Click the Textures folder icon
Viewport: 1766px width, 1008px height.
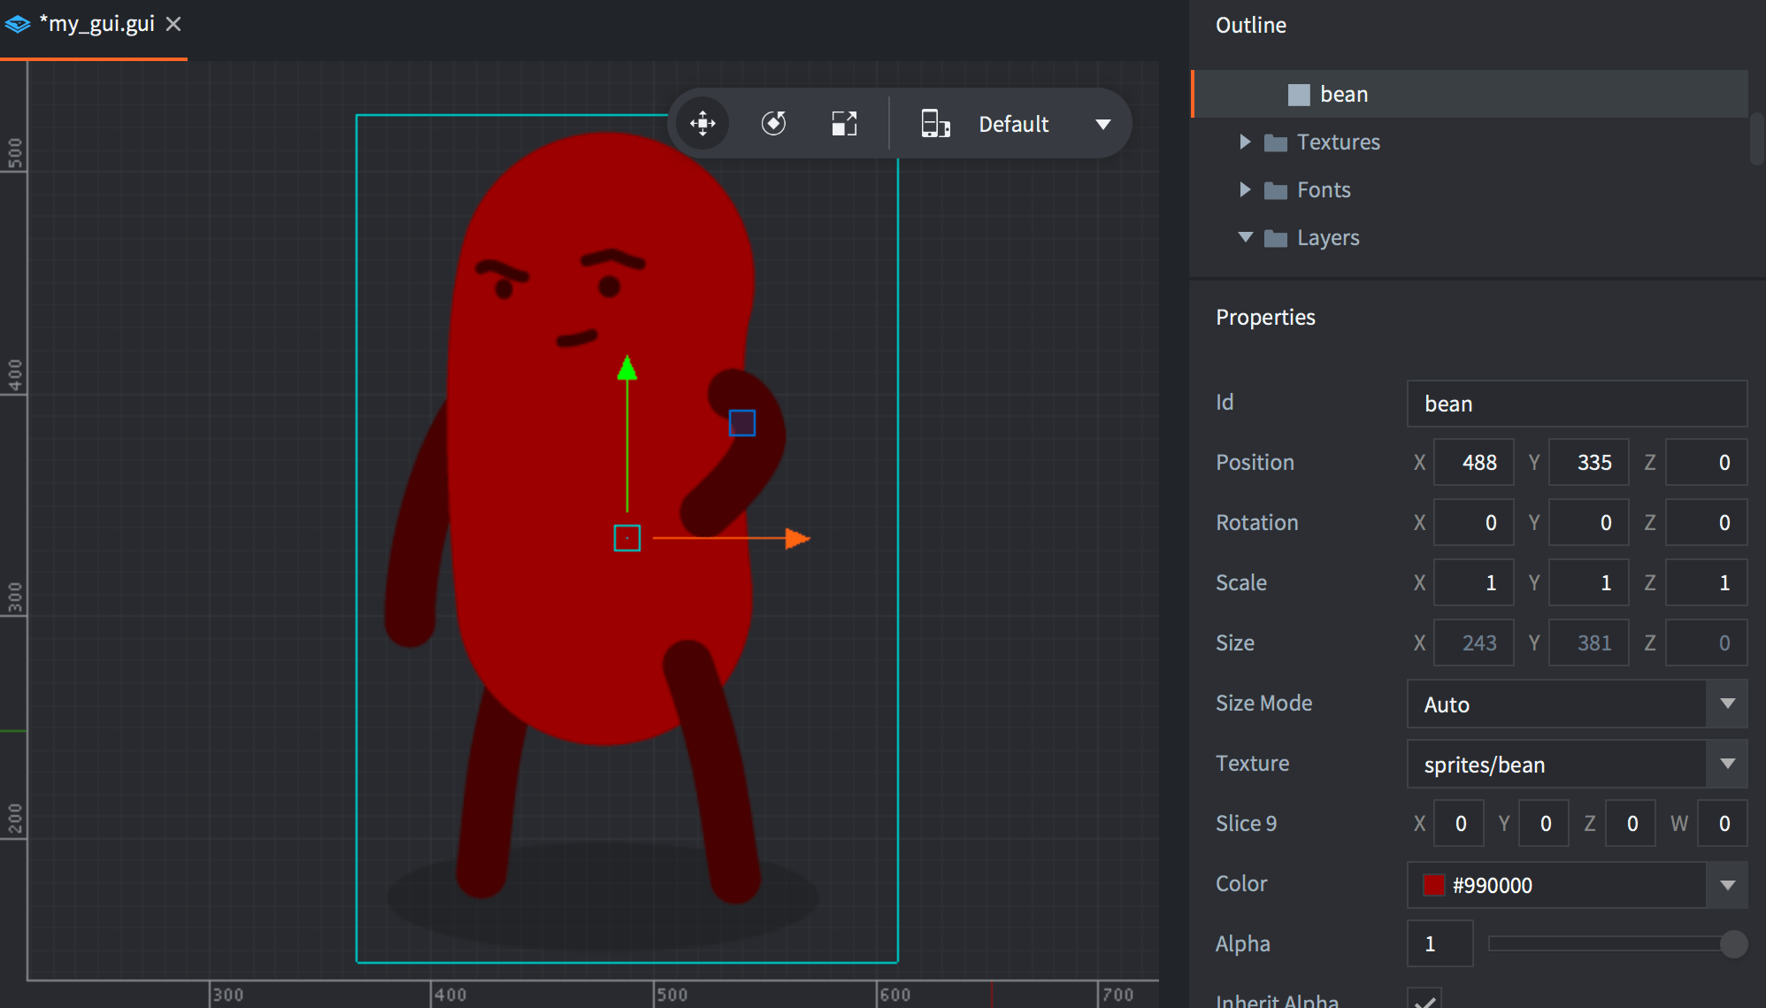point(1275,142)
